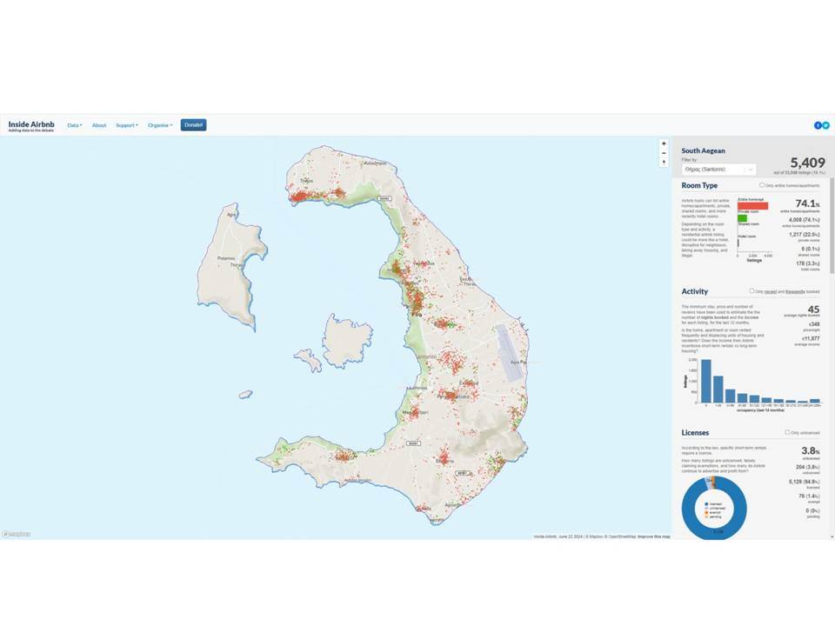Click the Potamos label on Thirasia island

click(226, 258)
